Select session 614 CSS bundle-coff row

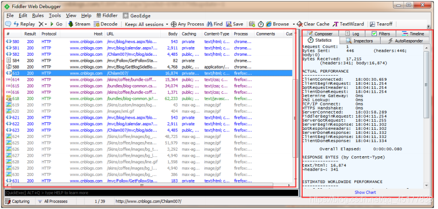point(149,80)
